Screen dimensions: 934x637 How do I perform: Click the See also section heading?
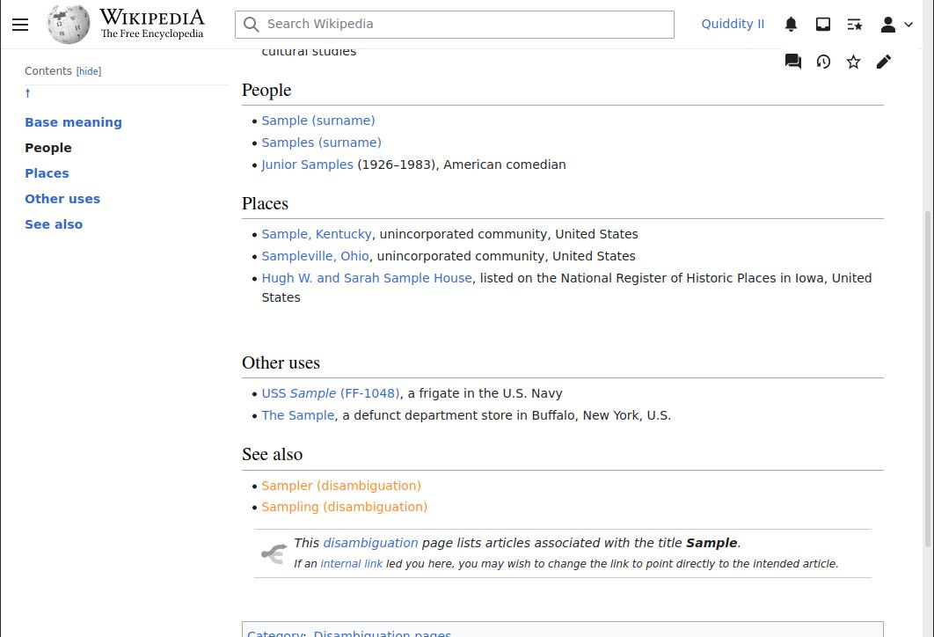(273, 455)
